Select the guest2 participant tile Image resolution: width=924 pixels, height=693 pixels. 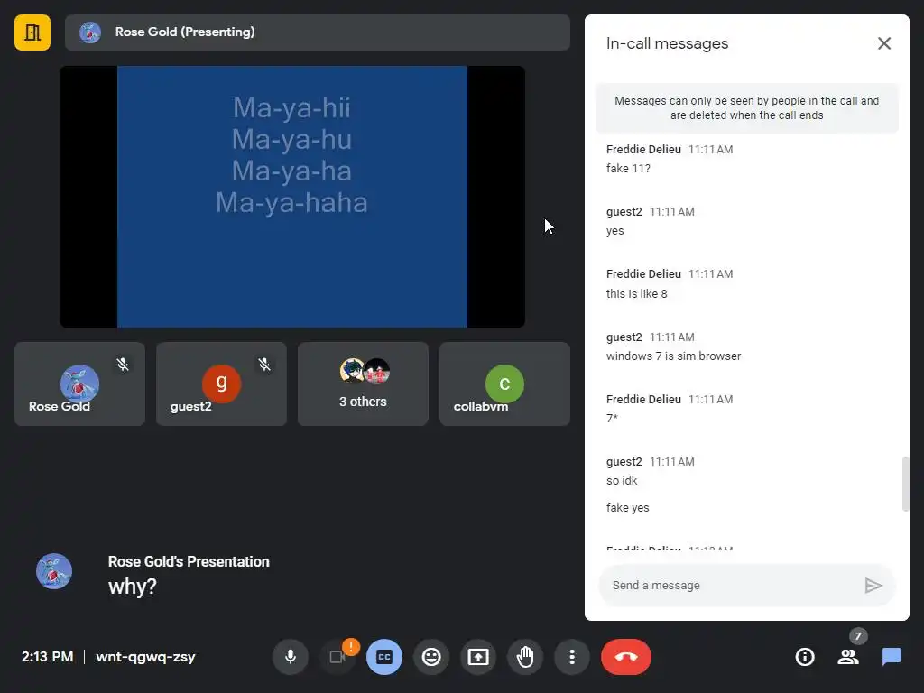click(222, 383)
